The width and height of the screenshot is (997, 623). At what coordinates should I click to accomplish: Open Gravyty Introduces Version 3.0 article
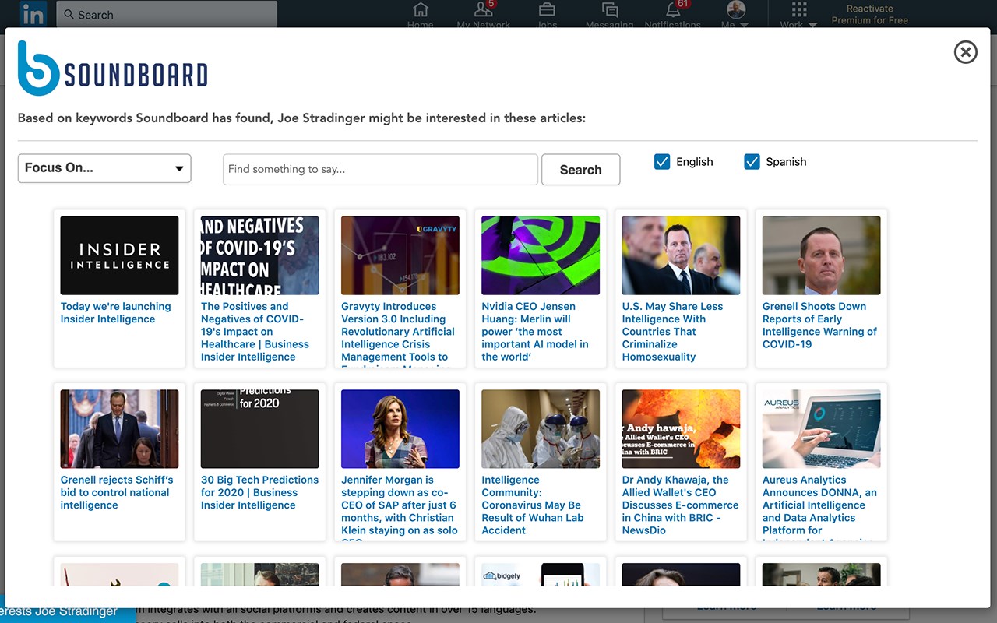[398, 333]
